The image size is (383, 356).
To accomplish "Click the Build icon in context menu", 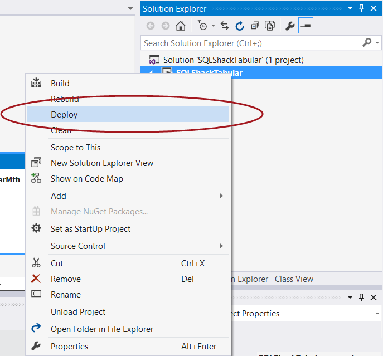I will 36,83.
